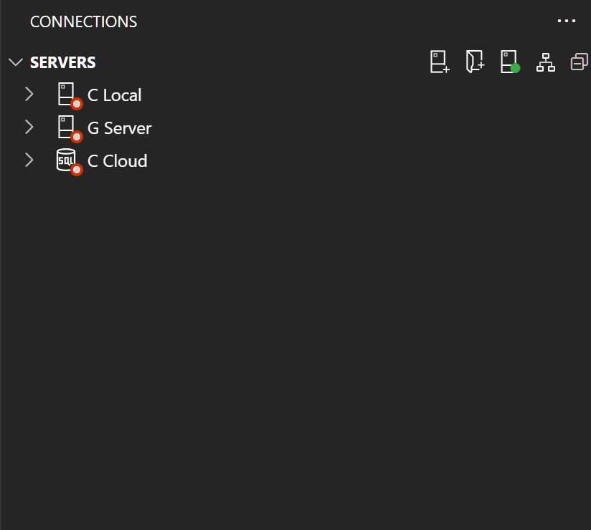Collapse the SERVERS section chevron
This screenshot has height=530, width=591.
[x=15, y=62]
